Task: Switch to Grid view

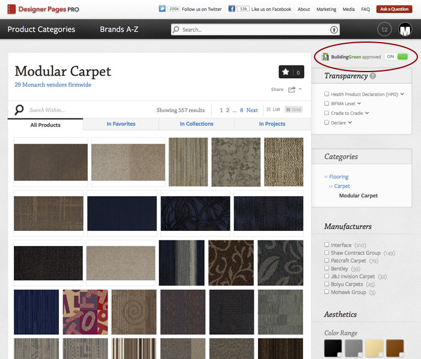Action: click(293, 109)
